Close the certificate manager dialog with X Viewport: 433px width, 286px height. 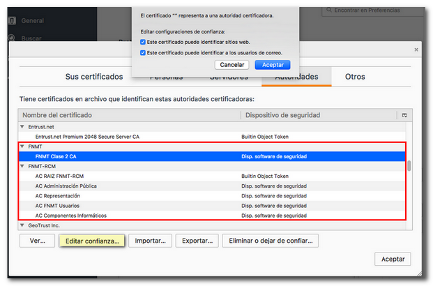point(416,50)
